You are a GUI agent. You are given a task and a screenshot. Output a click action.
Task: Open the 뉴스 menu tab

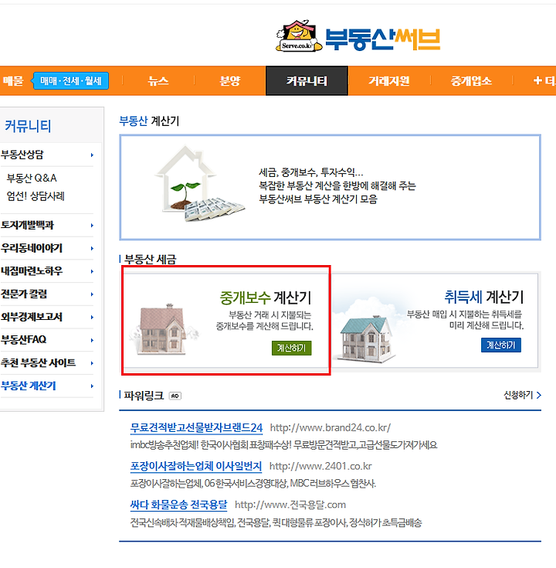tap(158, 81)
